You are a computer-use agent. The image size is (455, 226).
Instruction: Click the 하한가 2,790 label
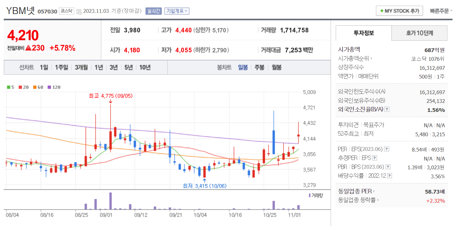tap(212, 50)
